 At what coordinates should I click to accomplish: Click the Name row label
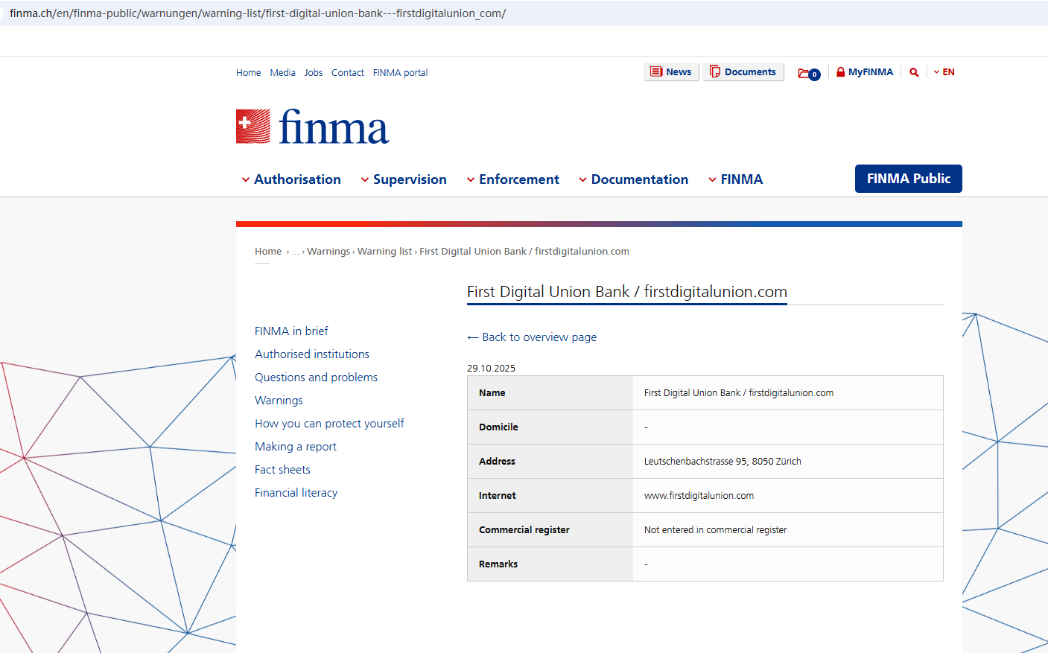pos(492,393)
